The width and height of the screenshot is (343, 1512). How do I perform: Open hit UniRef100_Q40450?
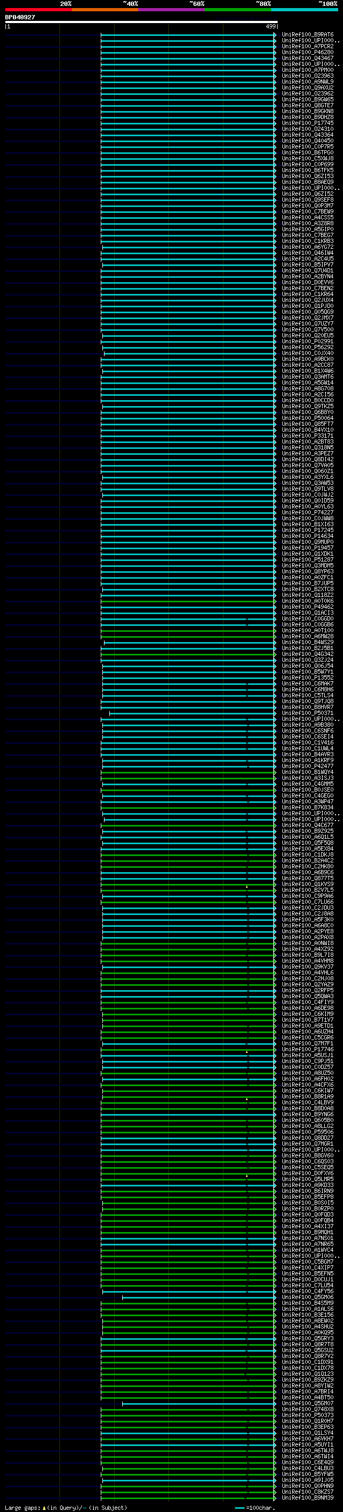307,141
